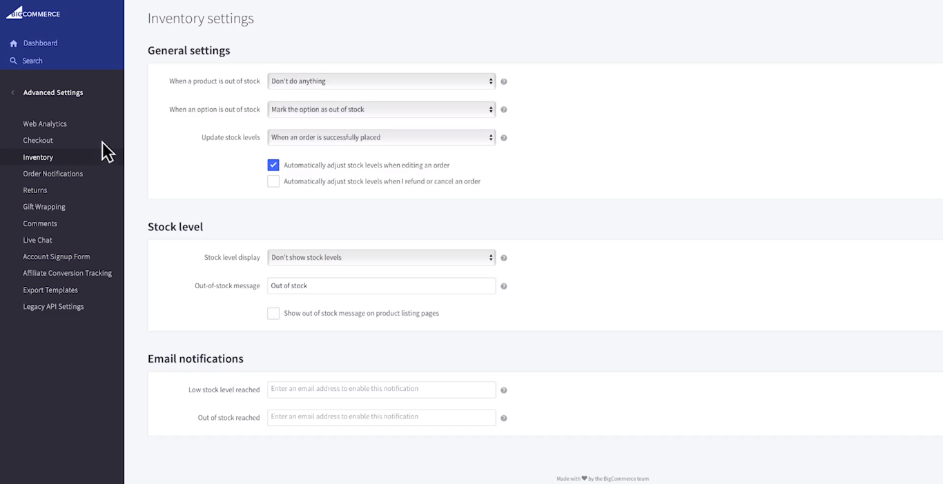Click the BigCommerce logo
This screenshot has width=943, height=484.
click(x=33, y=13)
